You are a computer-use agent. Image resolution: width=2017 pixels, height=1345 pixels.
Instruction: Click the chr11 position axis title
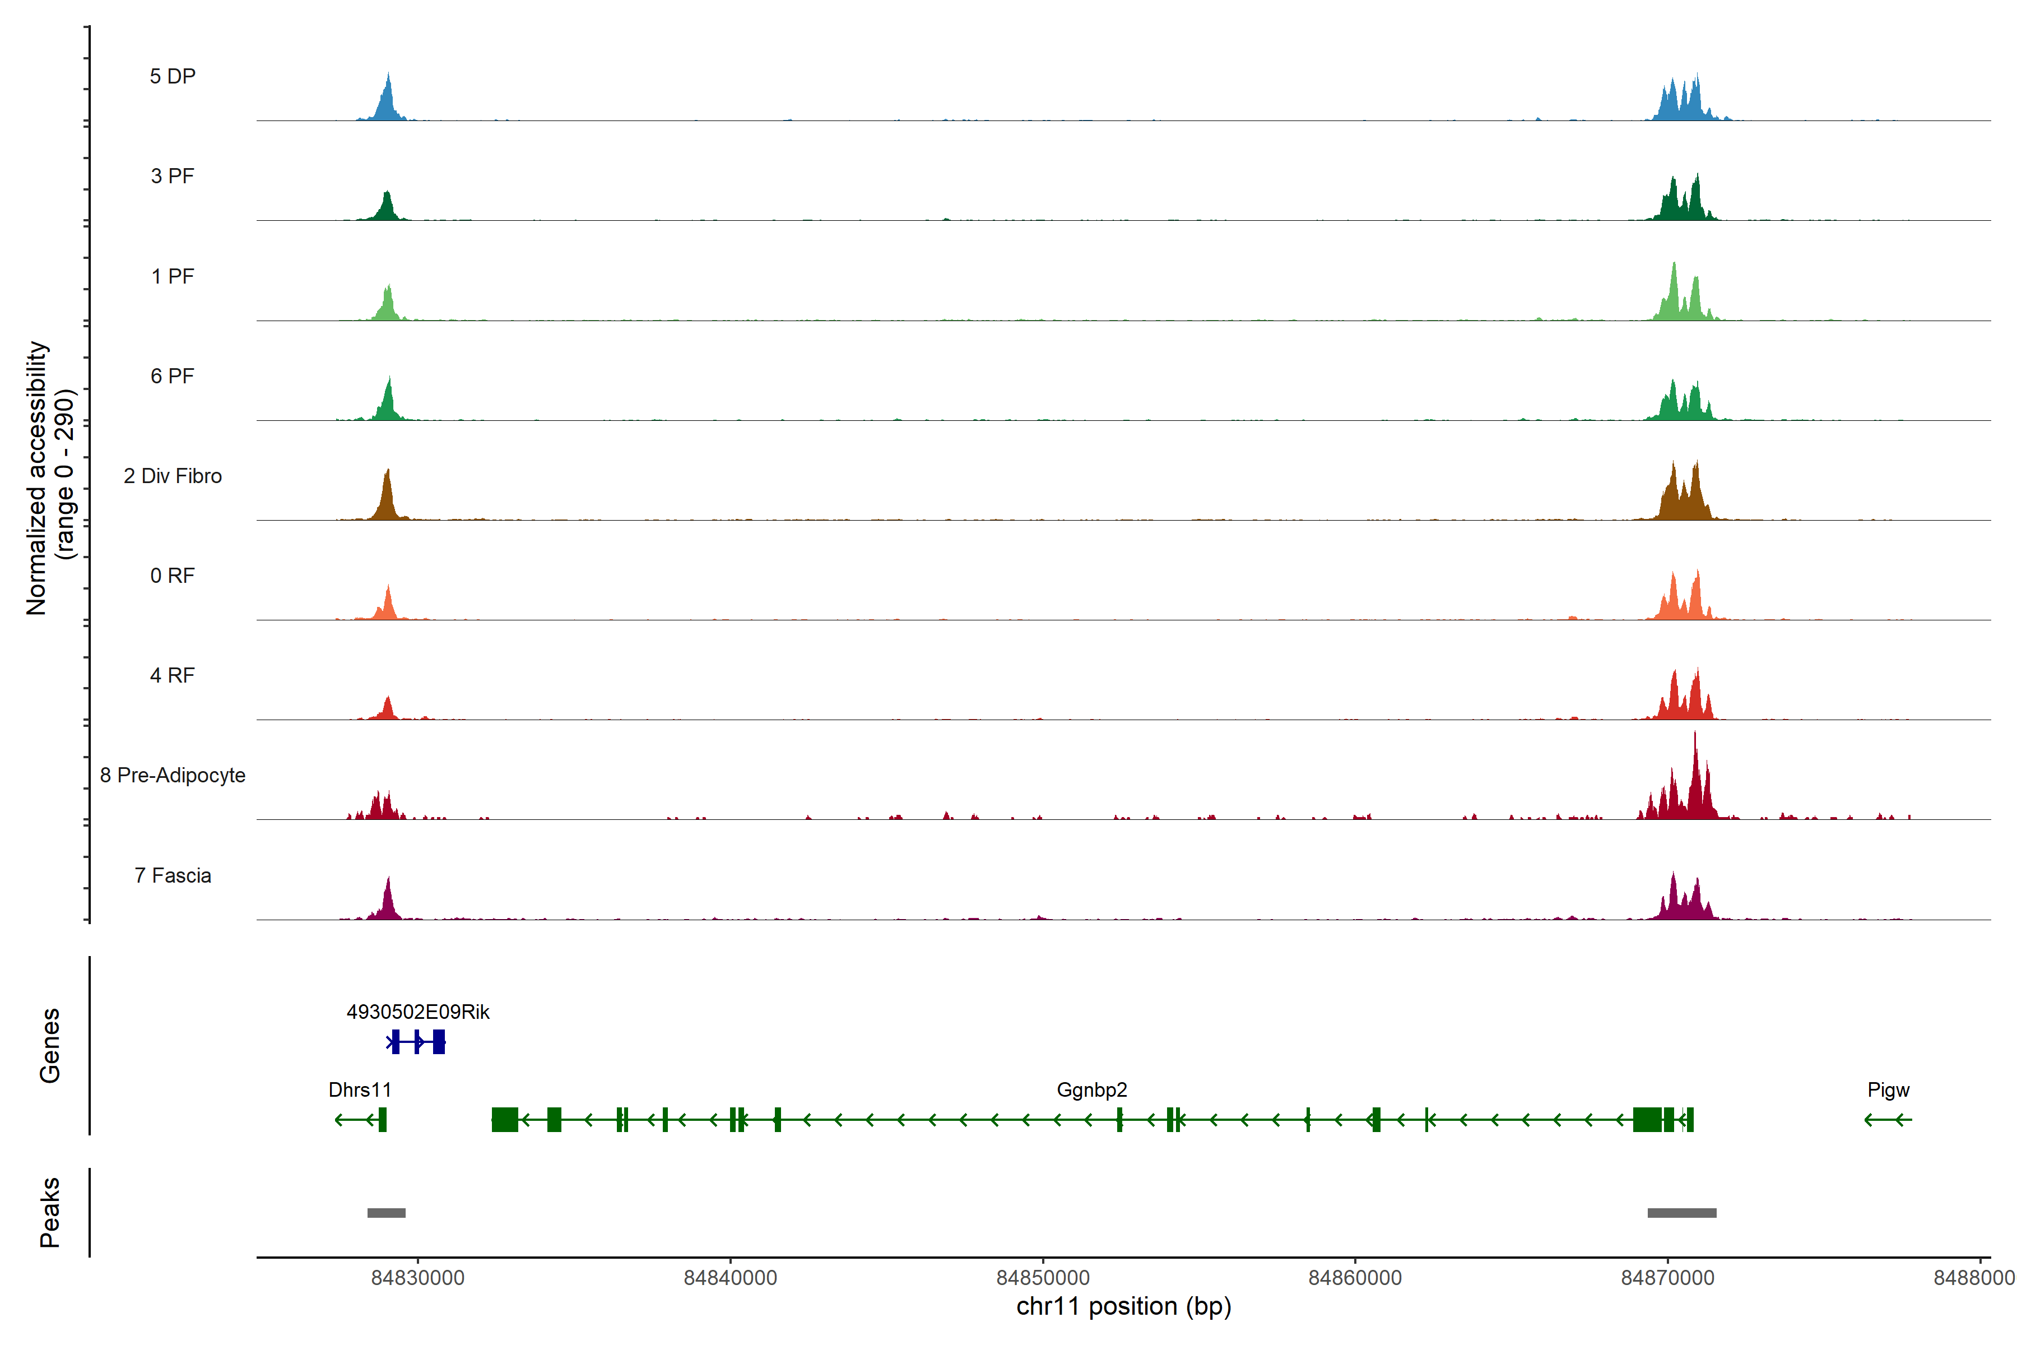(1123, 1306)
